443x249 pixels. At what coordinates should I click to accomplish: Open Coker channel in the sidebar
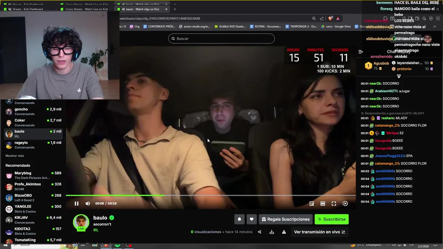(x=33, y=122)
